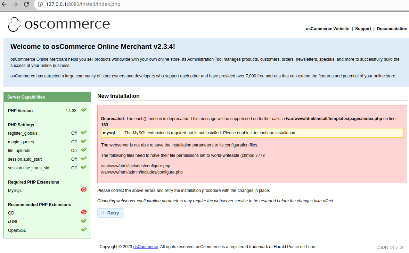409x253 pixels.
Task: Click the Off value for session.use_trans_sid
Action: [x=74, y=168]
